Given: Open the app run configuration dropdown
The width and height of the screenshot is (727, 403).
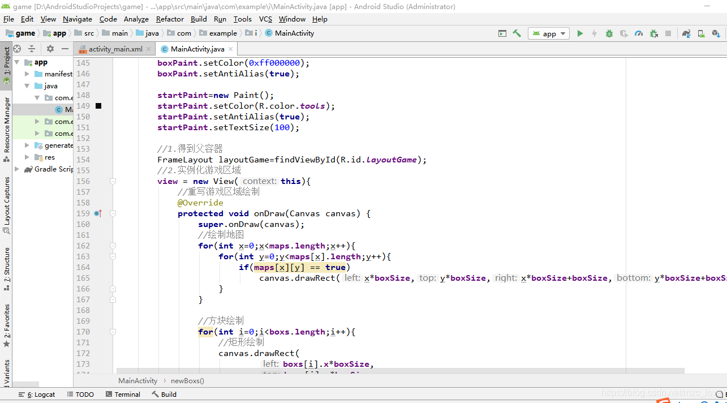Looking at the screenshot, I should pos(549,33).
